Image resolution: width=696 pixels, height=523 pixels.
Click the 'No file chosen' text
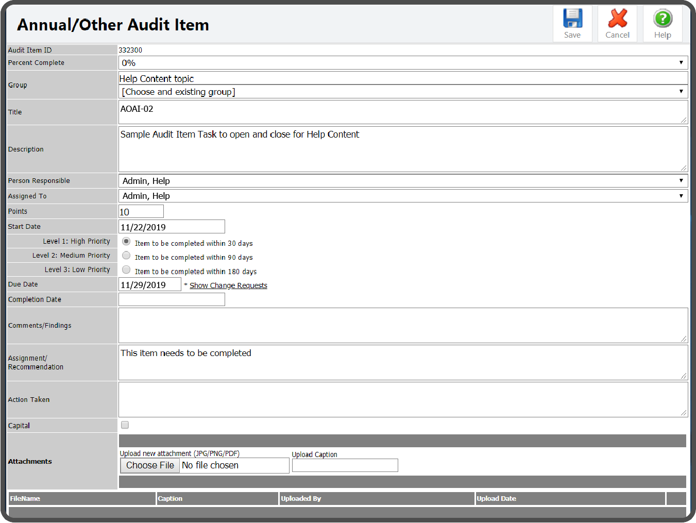coord(210,465)
